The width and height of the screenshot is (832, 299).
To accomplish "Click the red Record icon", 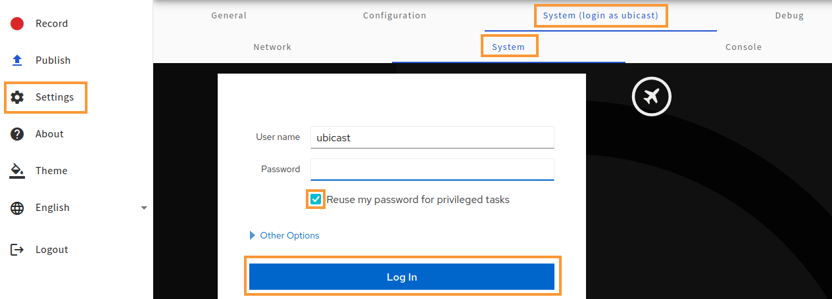I will click(x=17, y=24).
